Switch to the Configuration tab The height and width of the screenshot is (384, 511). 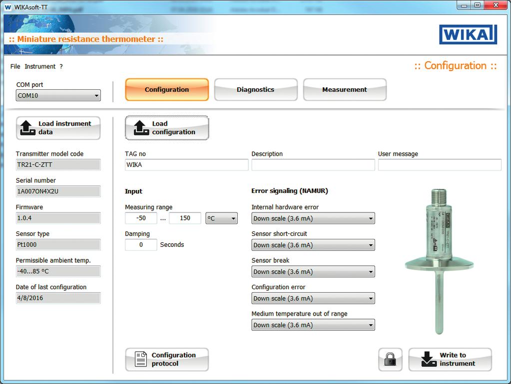[167, 89]
